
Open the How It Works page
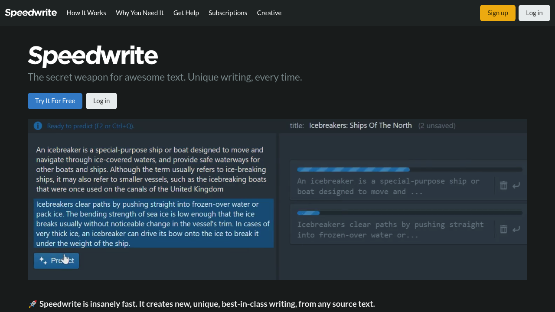tap(86, 13)
